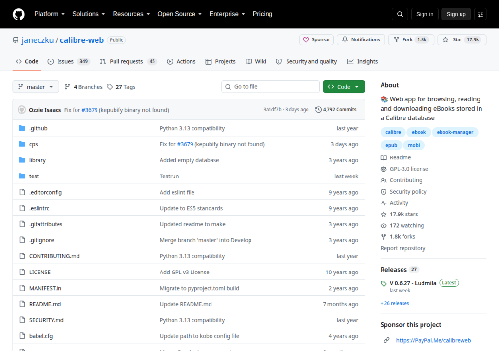Viewport: 499px width, 351px height.
Task: Expand the Solutions menu
Action: pos(89,14)
